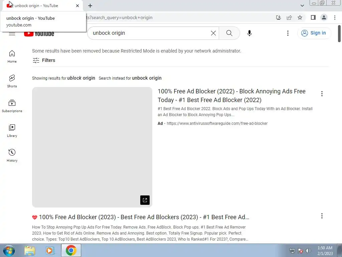This screenshot has height=257, width=342.
Task: Open the 100% Free Ad Blocker (2022) title
Action: tap(231, 95)
